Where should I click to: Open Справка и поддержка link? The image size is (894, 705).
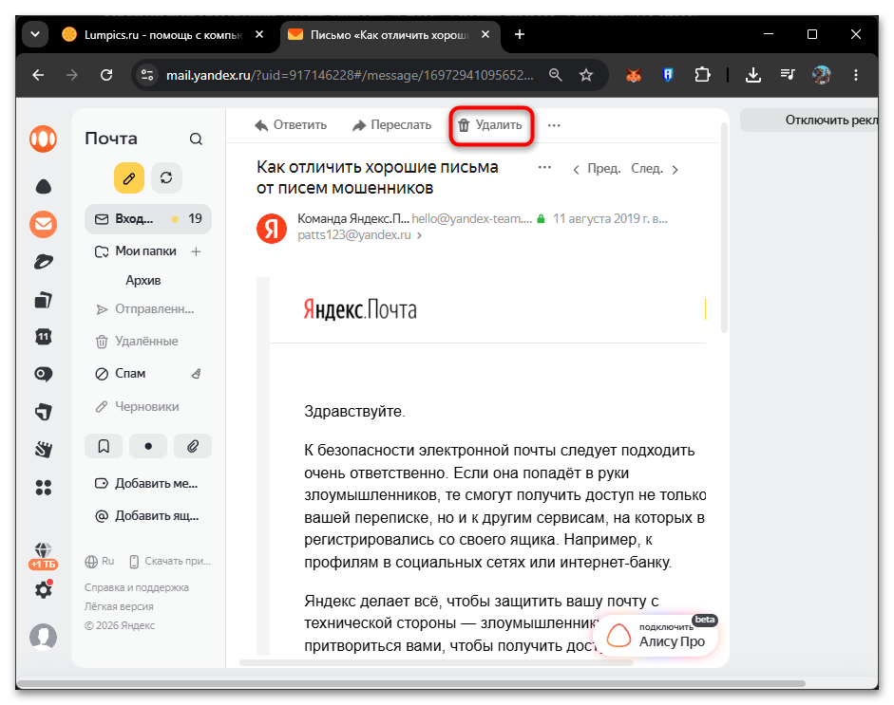pyautogui.click(x=137, y=587)
